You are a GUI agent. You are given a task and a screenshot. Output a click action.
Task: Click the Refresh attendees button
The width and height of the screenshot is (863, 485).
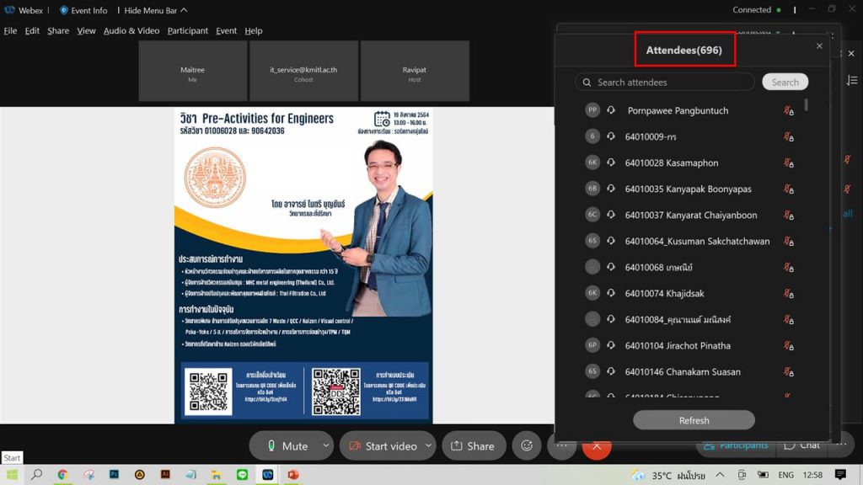click(694, 420)
